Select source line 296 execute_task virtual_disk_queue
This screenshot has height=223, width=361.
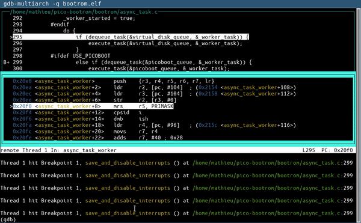(128, 43)
